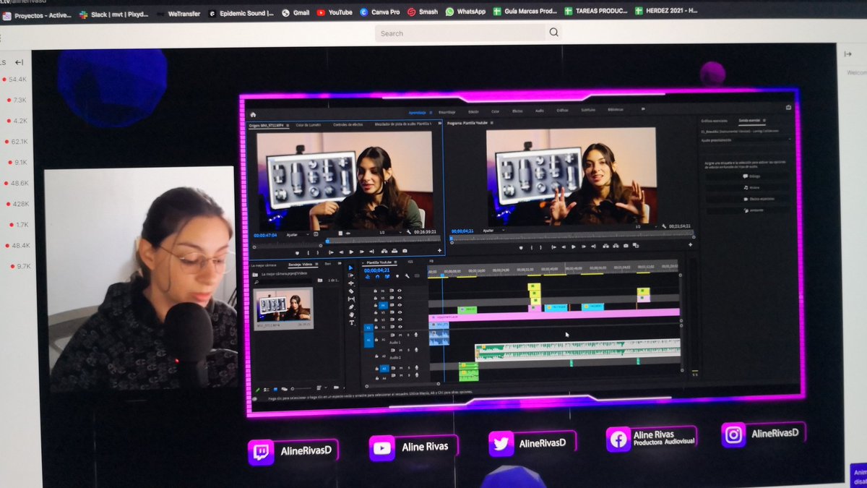
Task: Enable voice-over record on A1
Action: (416, 335)
